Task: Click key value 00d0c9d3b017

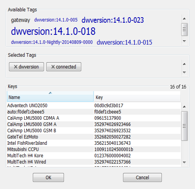Action: click(109, 106)
